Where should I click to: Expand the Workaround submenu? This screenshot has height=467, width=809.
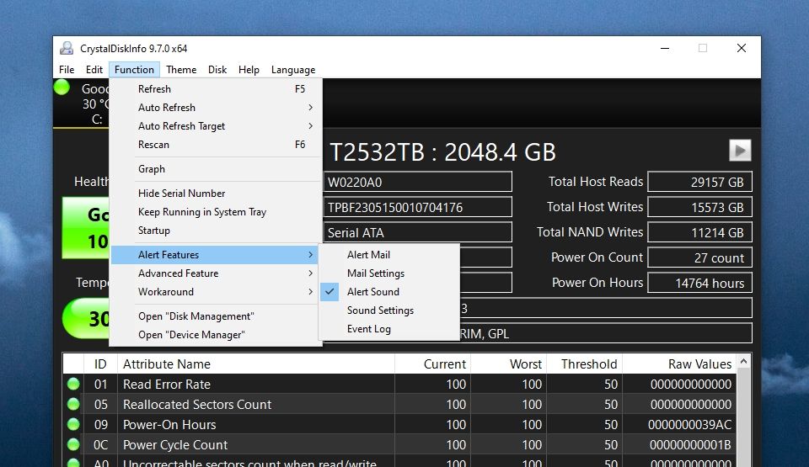pyautogui.click(x=216, y=292)
